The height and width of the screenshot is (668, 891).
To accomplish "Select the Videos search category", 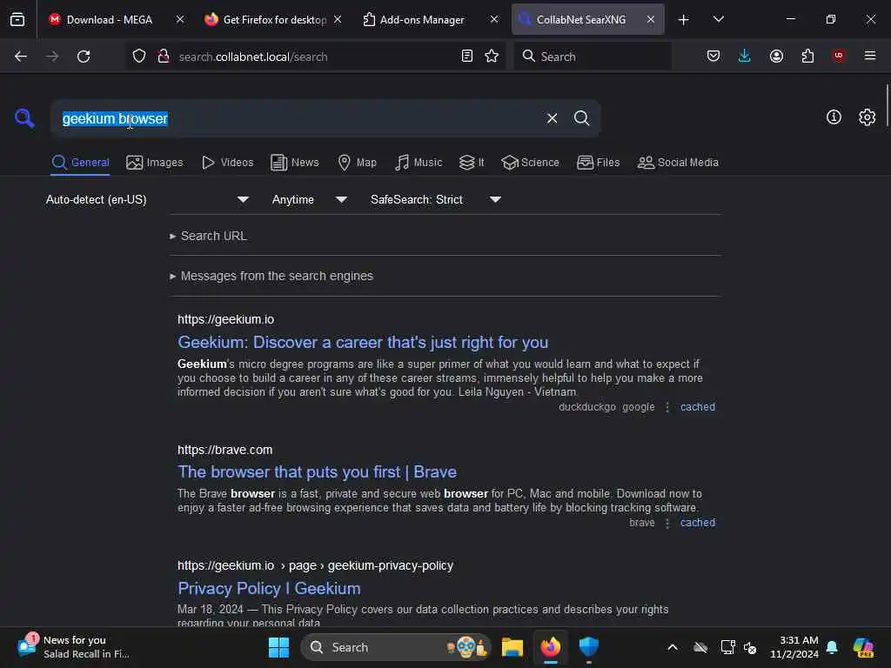I will (227, 163).
